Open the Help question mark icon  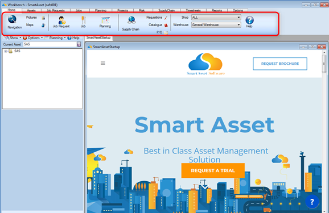[249, 20]
